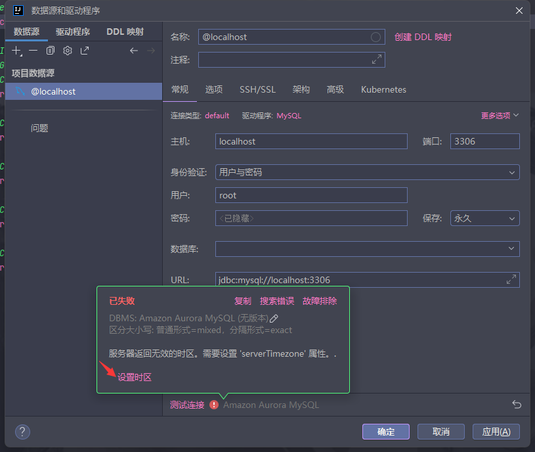Expand the URL field editor icon
The width and height of the screenshot is (535, 452).
(511, 279)
